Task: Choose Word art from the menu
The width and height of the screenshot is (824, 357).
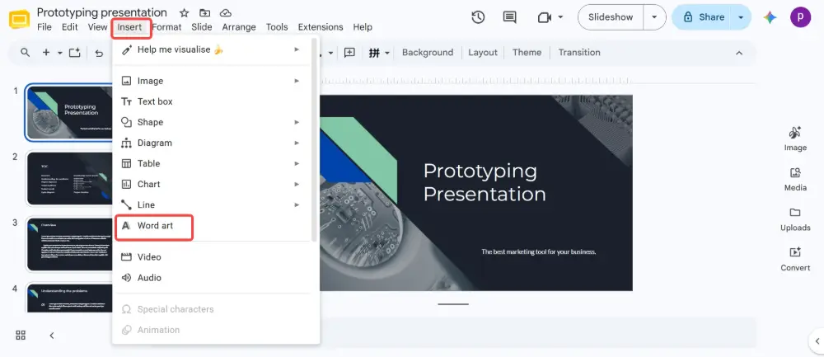Action: click(212, 226)
